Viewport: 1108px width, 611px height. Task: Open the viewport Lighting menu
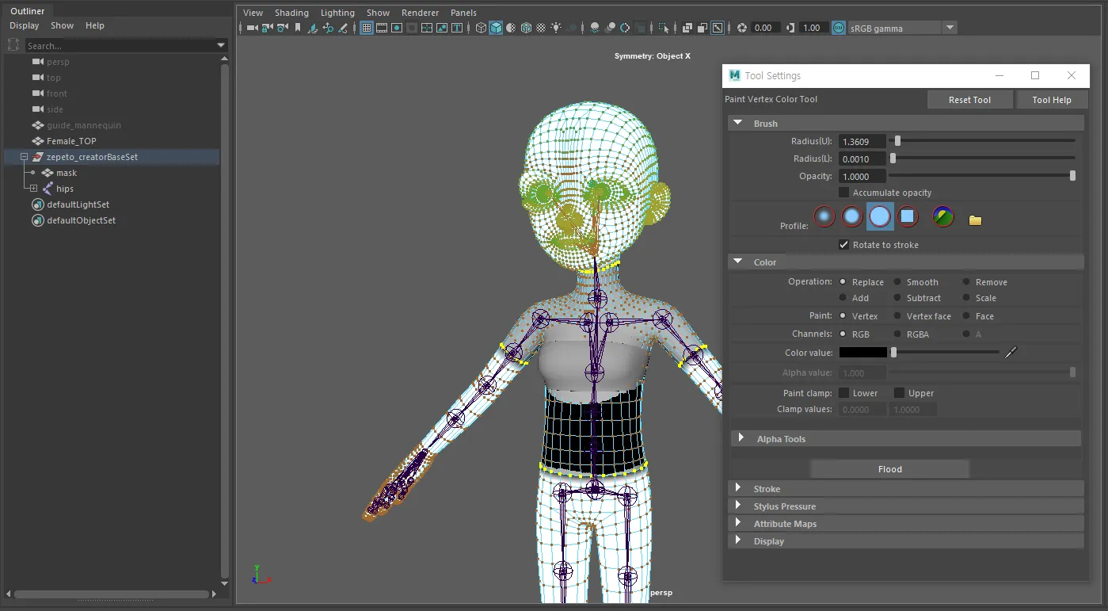[337, 13]
